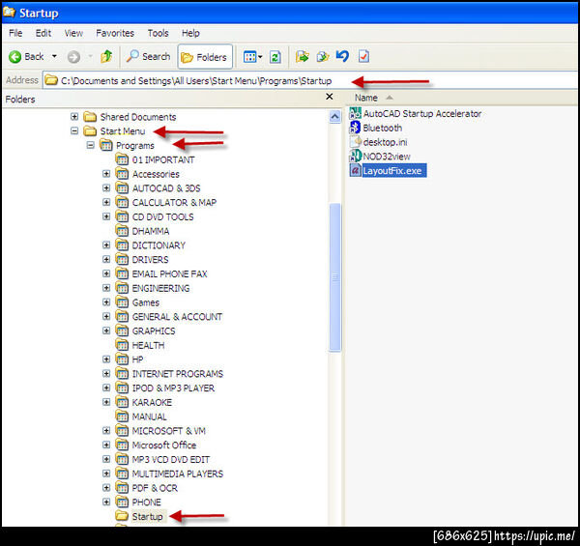Image resolution: width=580 pixels, height=546 pixels.
Task: Click the folder tree scroll-up arrow
Action: [334, 117]
